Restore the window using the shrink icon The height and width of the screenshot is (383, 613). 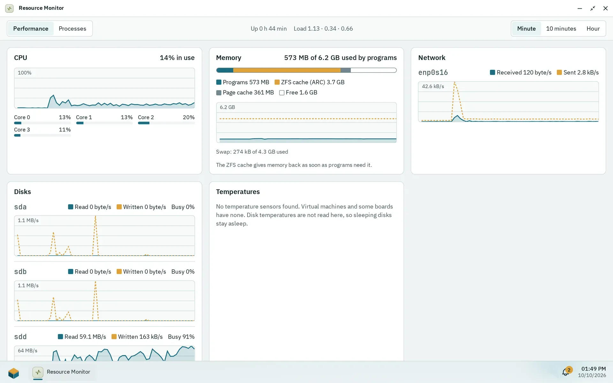point(593,8)
